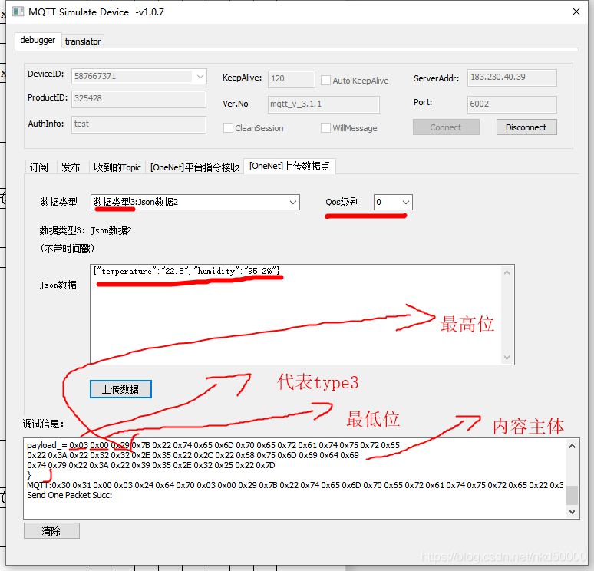Click the 清除 clear button
Image resolution: width=594 pixels, height=571 pixels.
[51, 531]
